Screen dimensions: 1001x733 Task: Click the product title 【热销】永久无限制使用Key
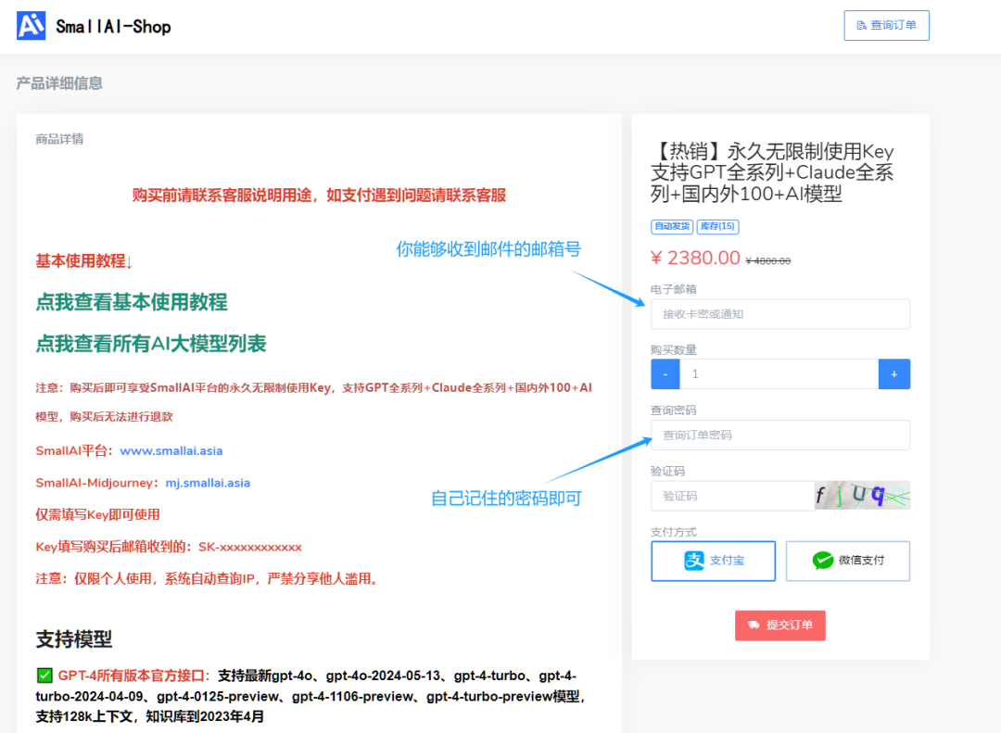point(772,172)
